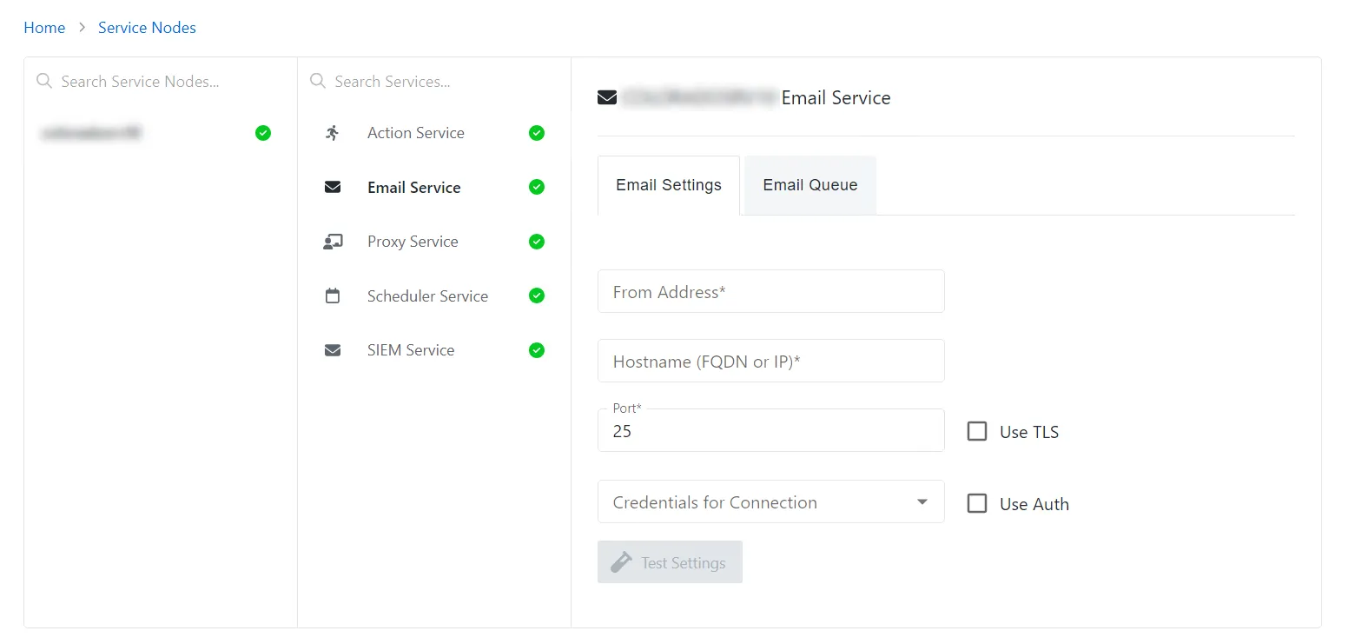The height and width of the screenshot is (644, 1348).
Task: Click the Proxy Service icon
Action: (333, 242)
